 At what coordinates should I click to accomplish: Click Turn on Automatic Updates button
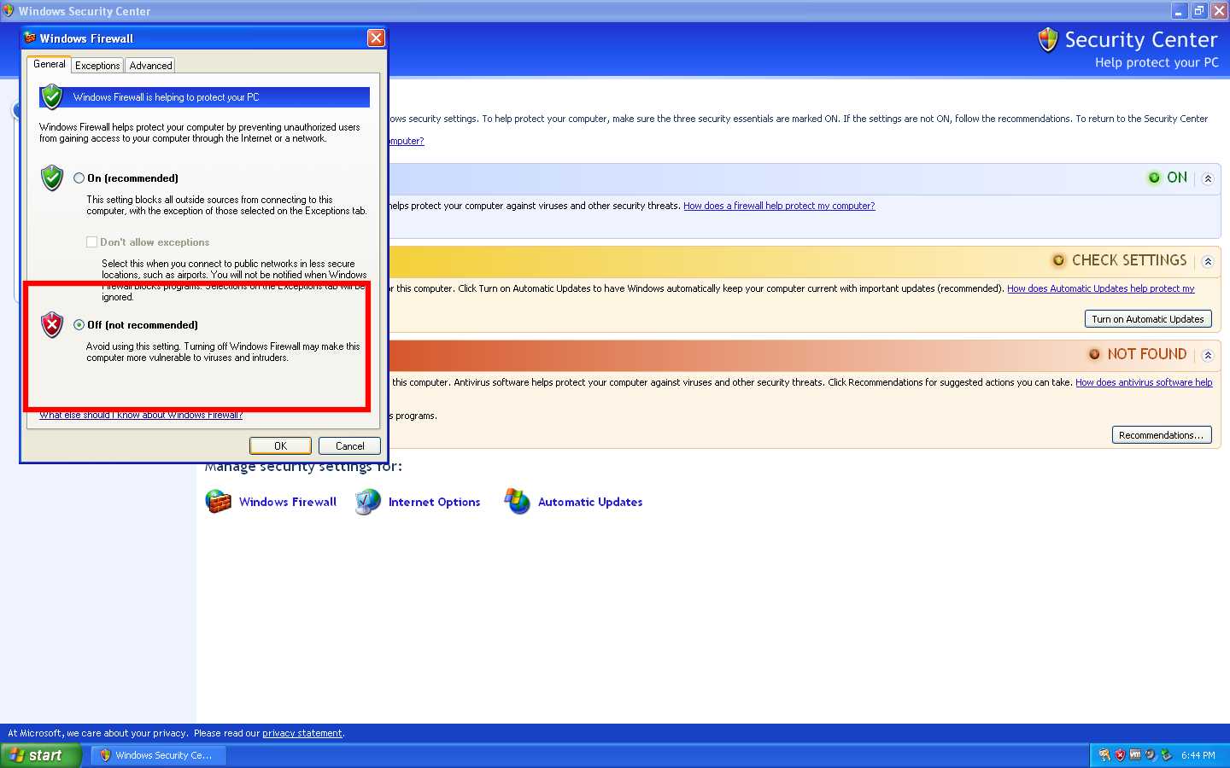[1148, 319]
